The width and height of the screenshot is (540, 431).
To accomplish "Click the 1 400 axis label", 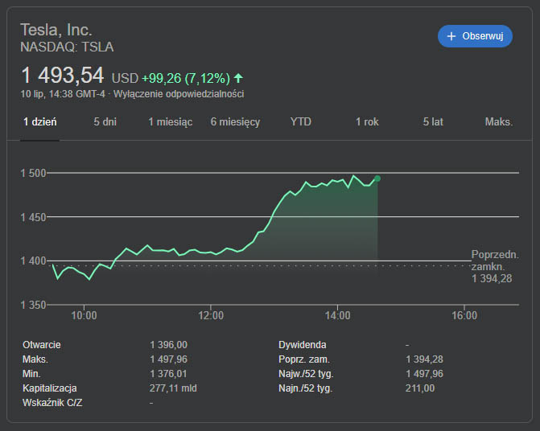I will 33,261.
